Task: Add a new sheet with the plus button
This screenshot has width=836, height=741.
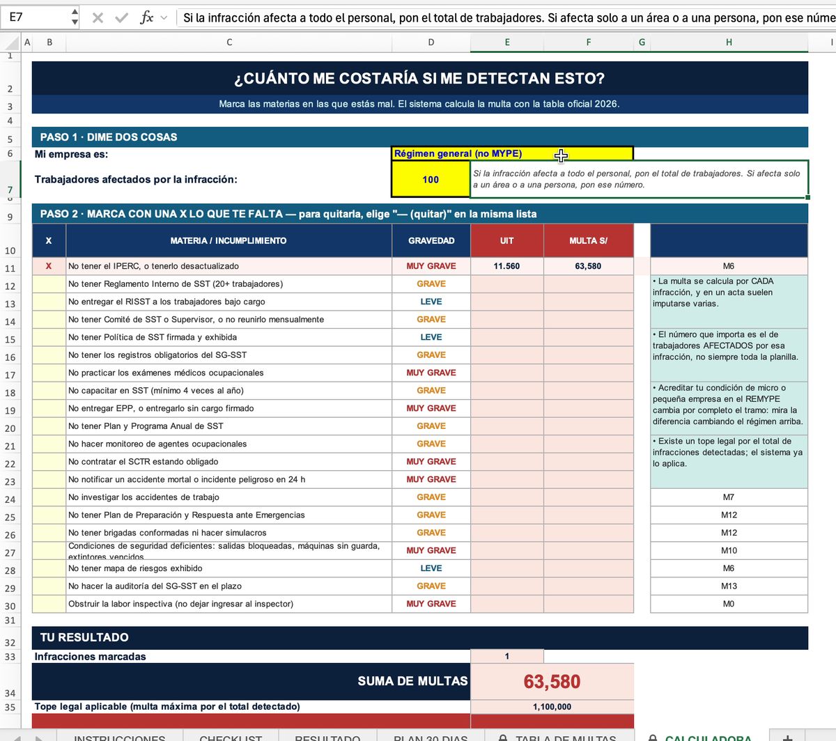Action: pyautogui.click(x=787, y=738)
